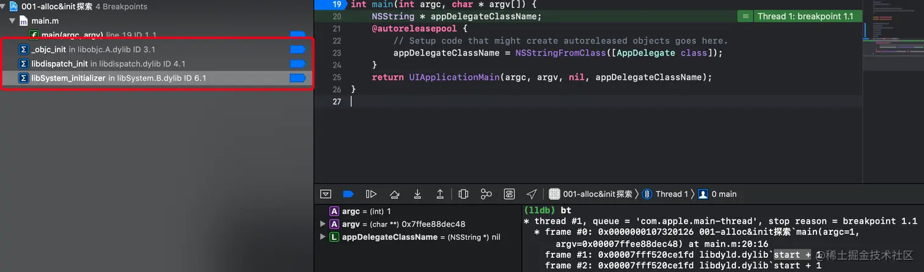Click line number 20 in gutter
Image resolution: width=924 pixels, height=272 pixels.
[x=337, y=16]
